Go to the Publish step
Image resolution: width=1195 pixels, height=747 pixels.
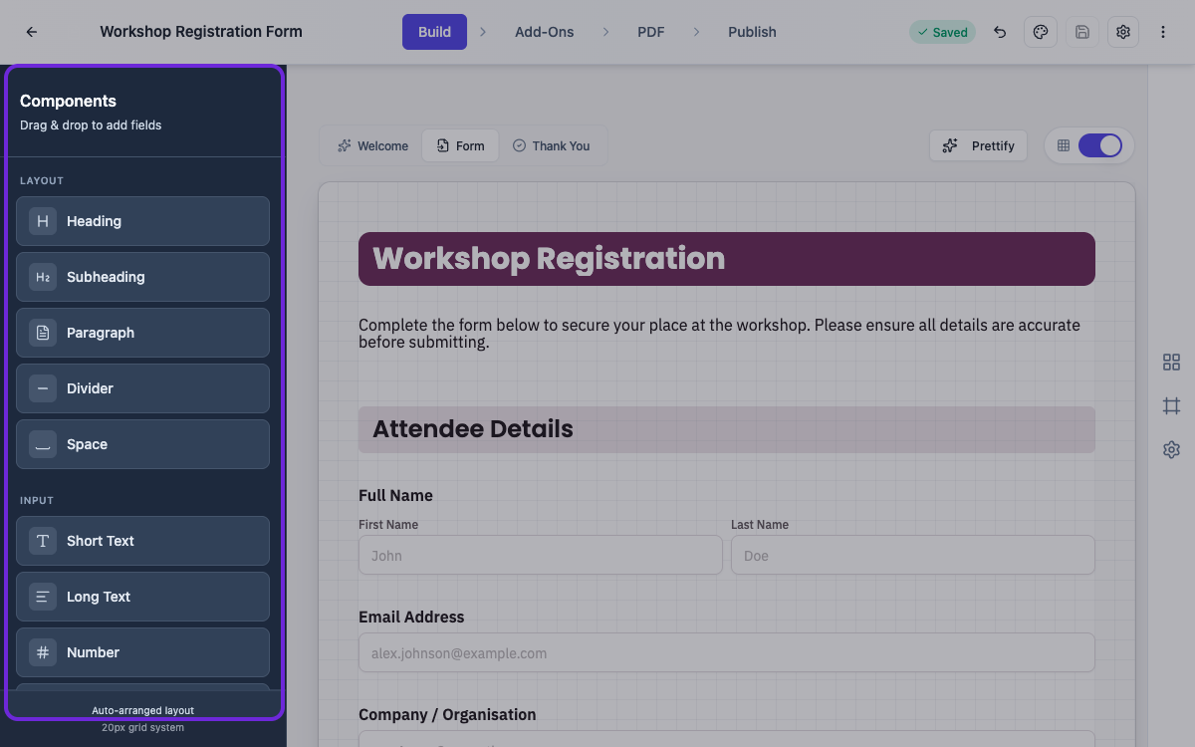click(752, 32)
